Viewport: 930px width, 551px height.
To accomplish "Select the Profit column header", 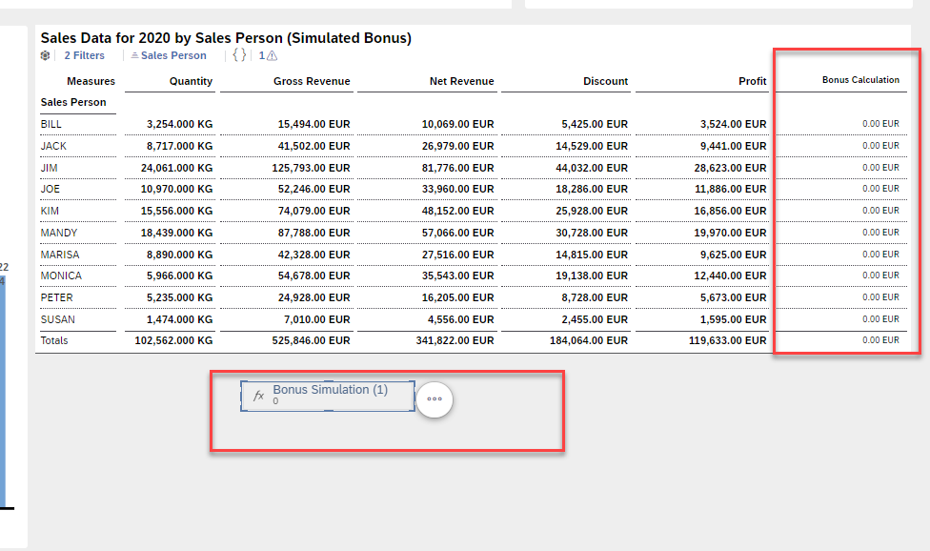I will (752, 81).
